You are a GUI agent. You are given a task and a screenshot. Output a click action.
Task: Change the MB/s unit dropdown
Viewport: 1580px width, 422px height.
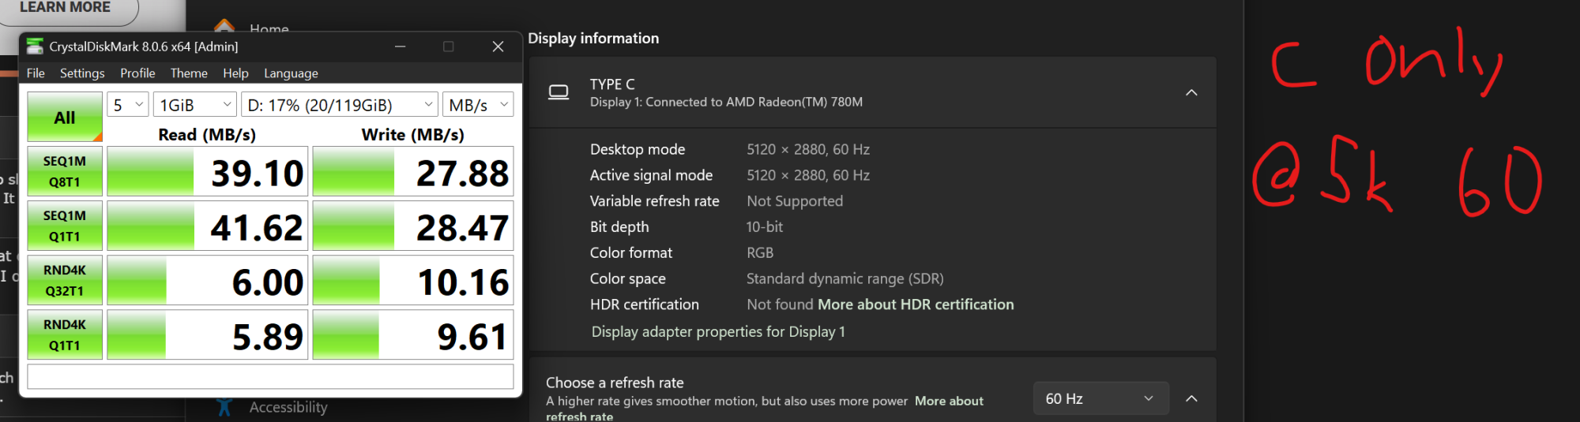[x=478, y=104]
